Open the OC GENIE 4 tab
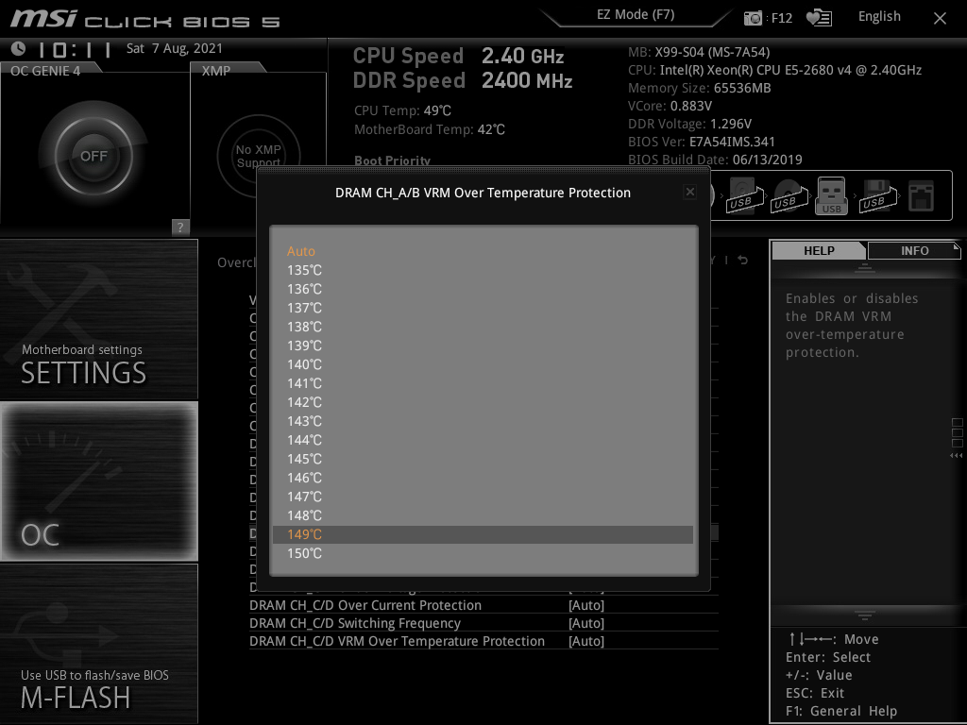The width and height of the screenshot is (967, 725). [45, 71]
